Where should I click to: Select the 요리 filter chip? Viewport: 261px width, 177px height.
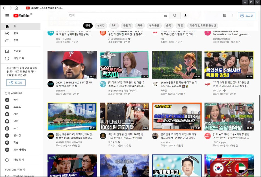(114, 25)
